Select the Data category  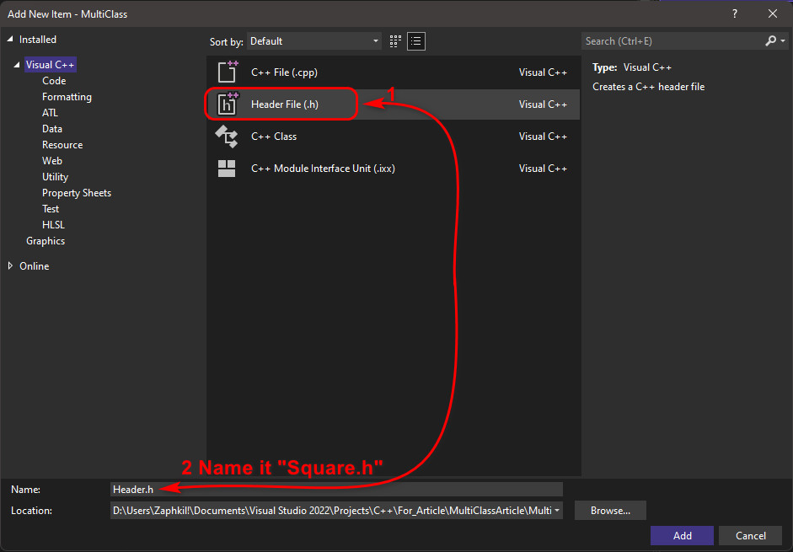(52, 128)
